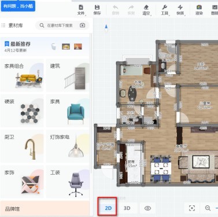Open the 快捷 shortcuts dropdown

(x=180, y=10)
